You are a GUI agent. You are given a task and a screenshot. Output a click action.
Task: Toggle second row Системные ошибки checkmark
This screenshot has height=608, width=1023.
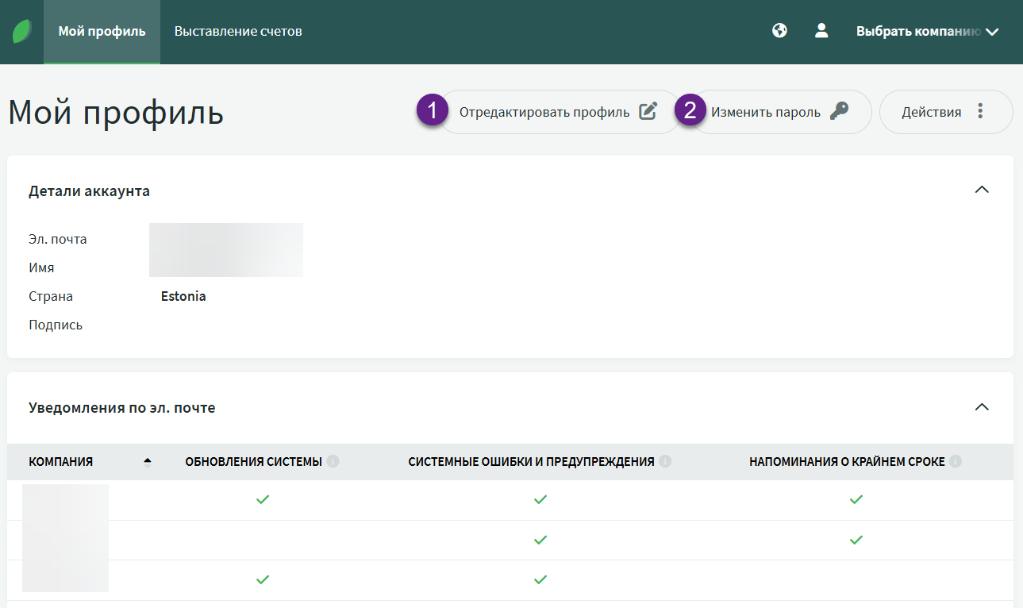tap(540, 540)
